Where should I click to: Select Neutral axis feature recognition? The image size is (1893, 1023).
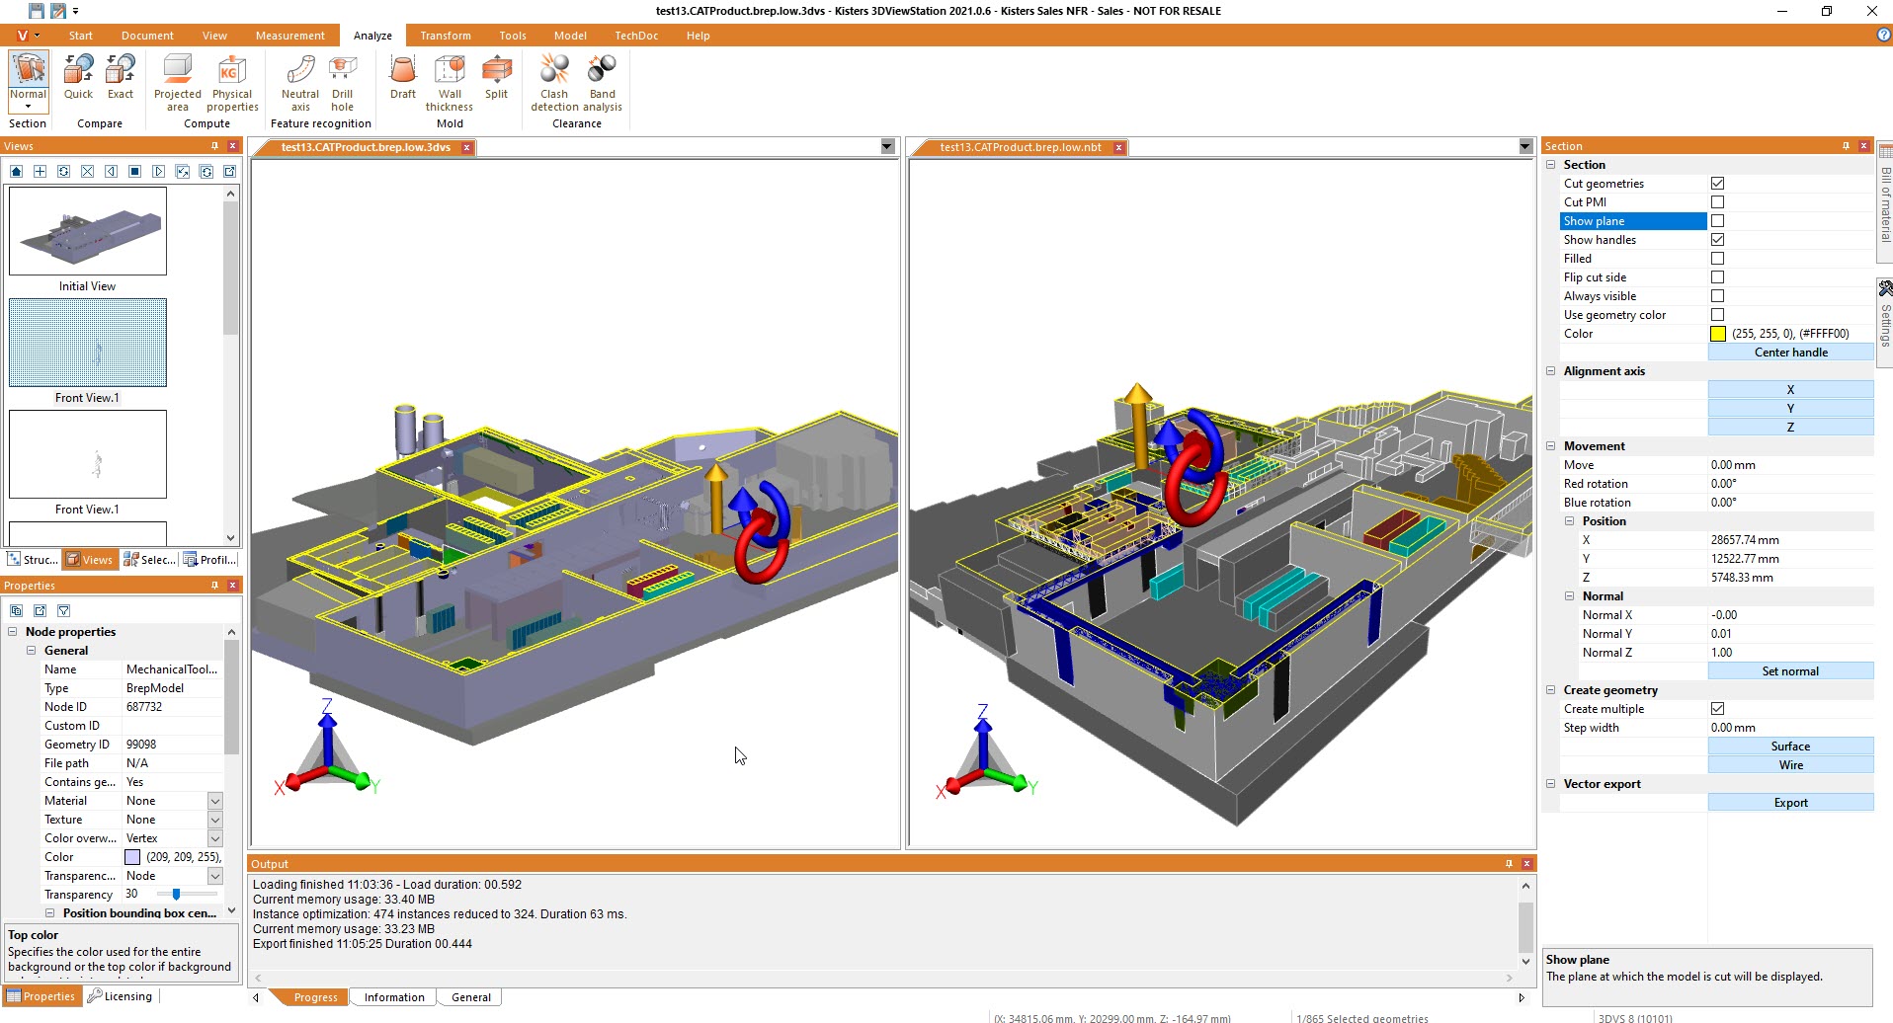[300, 83]
